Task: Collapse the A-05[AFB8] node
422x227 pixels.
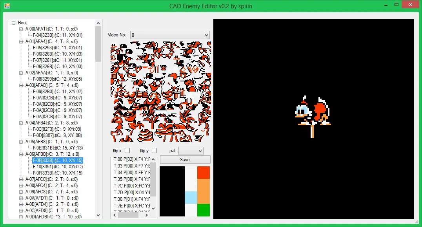Action: [21, 142]
